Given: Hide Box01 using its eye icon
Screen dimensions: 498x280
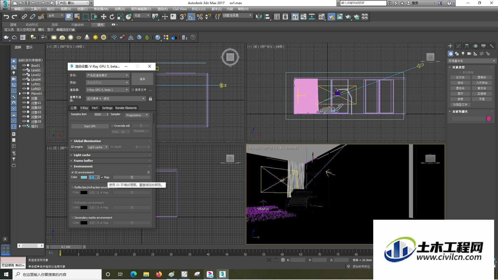Looking at the screenshot, I should point(24,65).
